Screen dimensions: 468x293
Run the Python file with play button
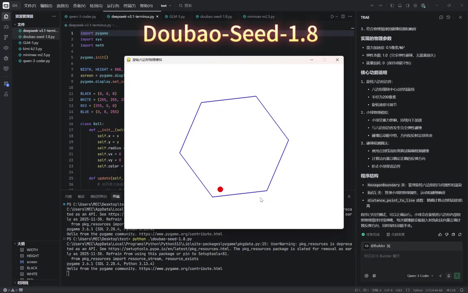pyautogui.click(x=332, y=16)
